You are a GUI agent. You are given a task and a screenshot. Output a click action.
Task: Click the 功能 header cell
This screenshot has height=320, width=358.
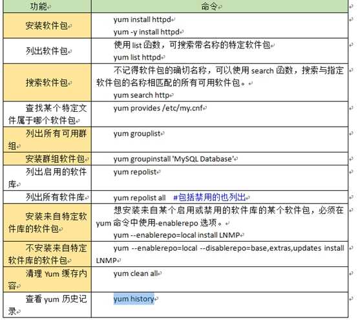[x=47, y=6]
